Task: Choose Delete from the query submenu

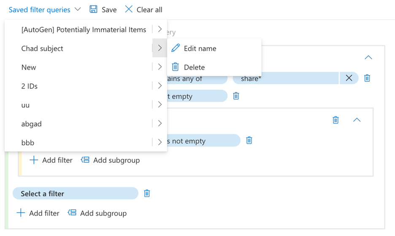Action: point(194,67)
